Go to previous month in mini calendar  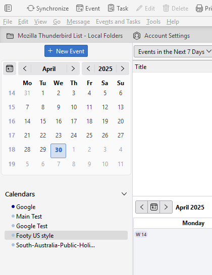[x=25, y=68]
